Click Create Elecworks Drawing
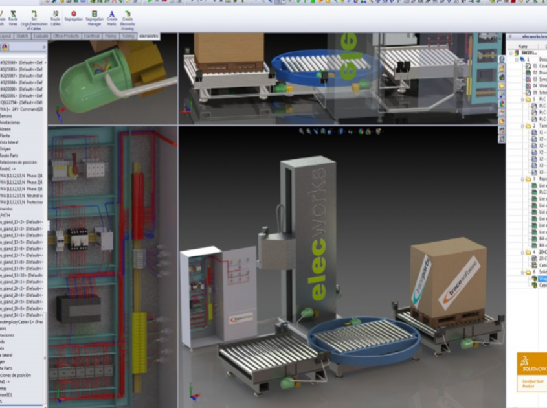Image resolution: width=547 pixels, height=408 pixels. (128, 20)
